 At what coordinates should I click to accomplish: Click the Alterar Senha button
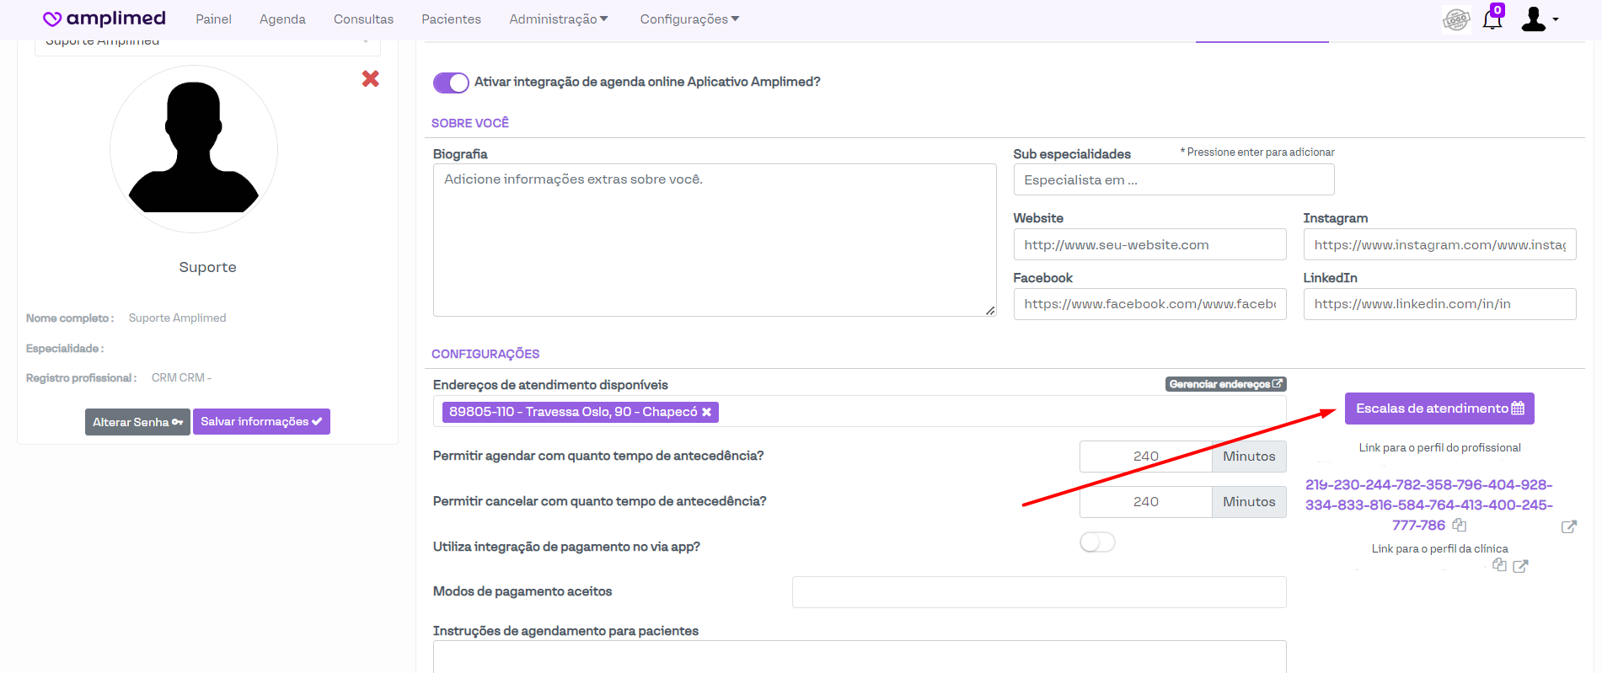(x=137, y=422)
